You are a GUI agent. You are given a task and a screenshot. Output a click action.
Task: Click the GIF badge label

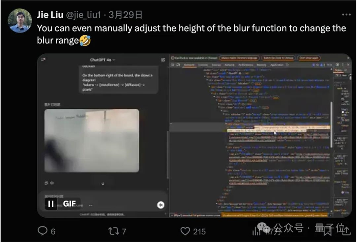tap(69, 204)
